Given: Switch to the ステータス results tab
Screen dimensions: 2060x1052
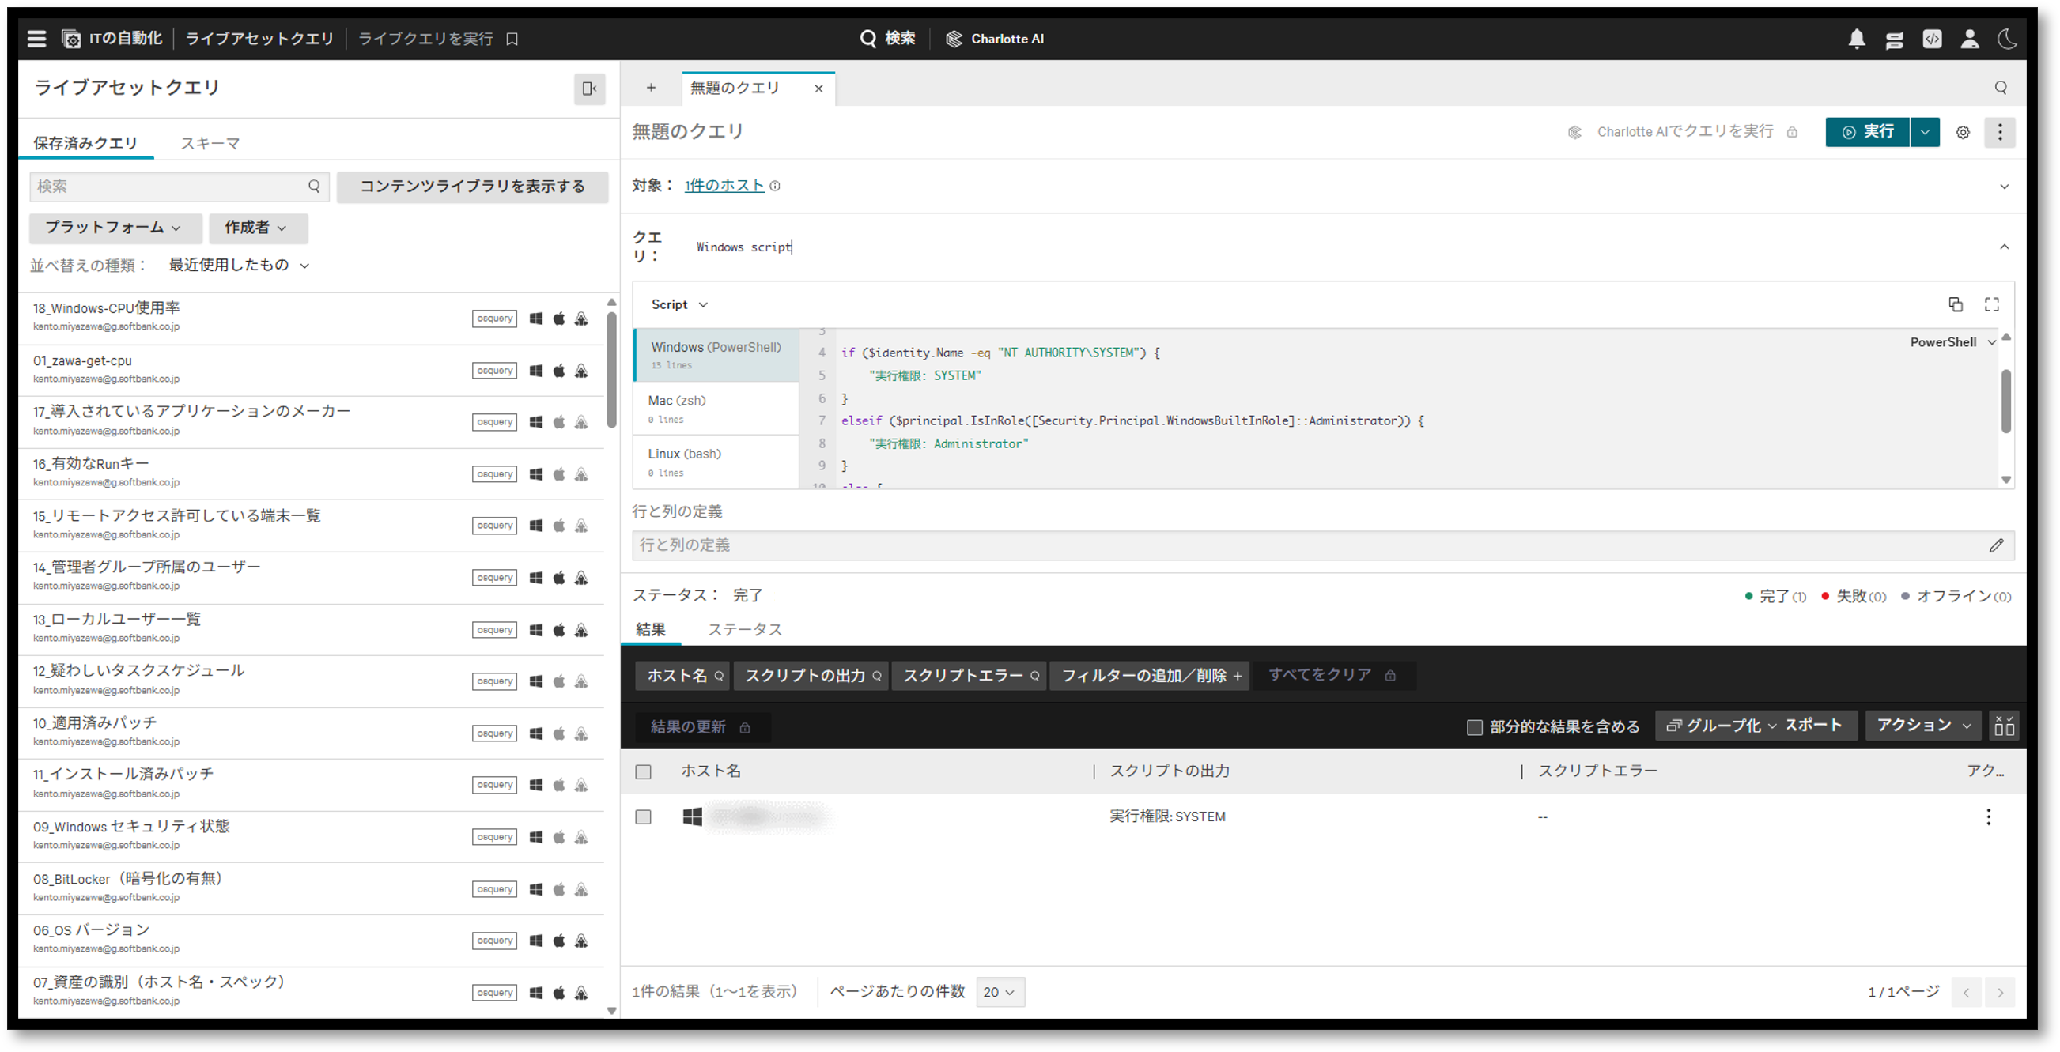Looking at the screenshot, I should pyautogui.click(x=743, y=630).
